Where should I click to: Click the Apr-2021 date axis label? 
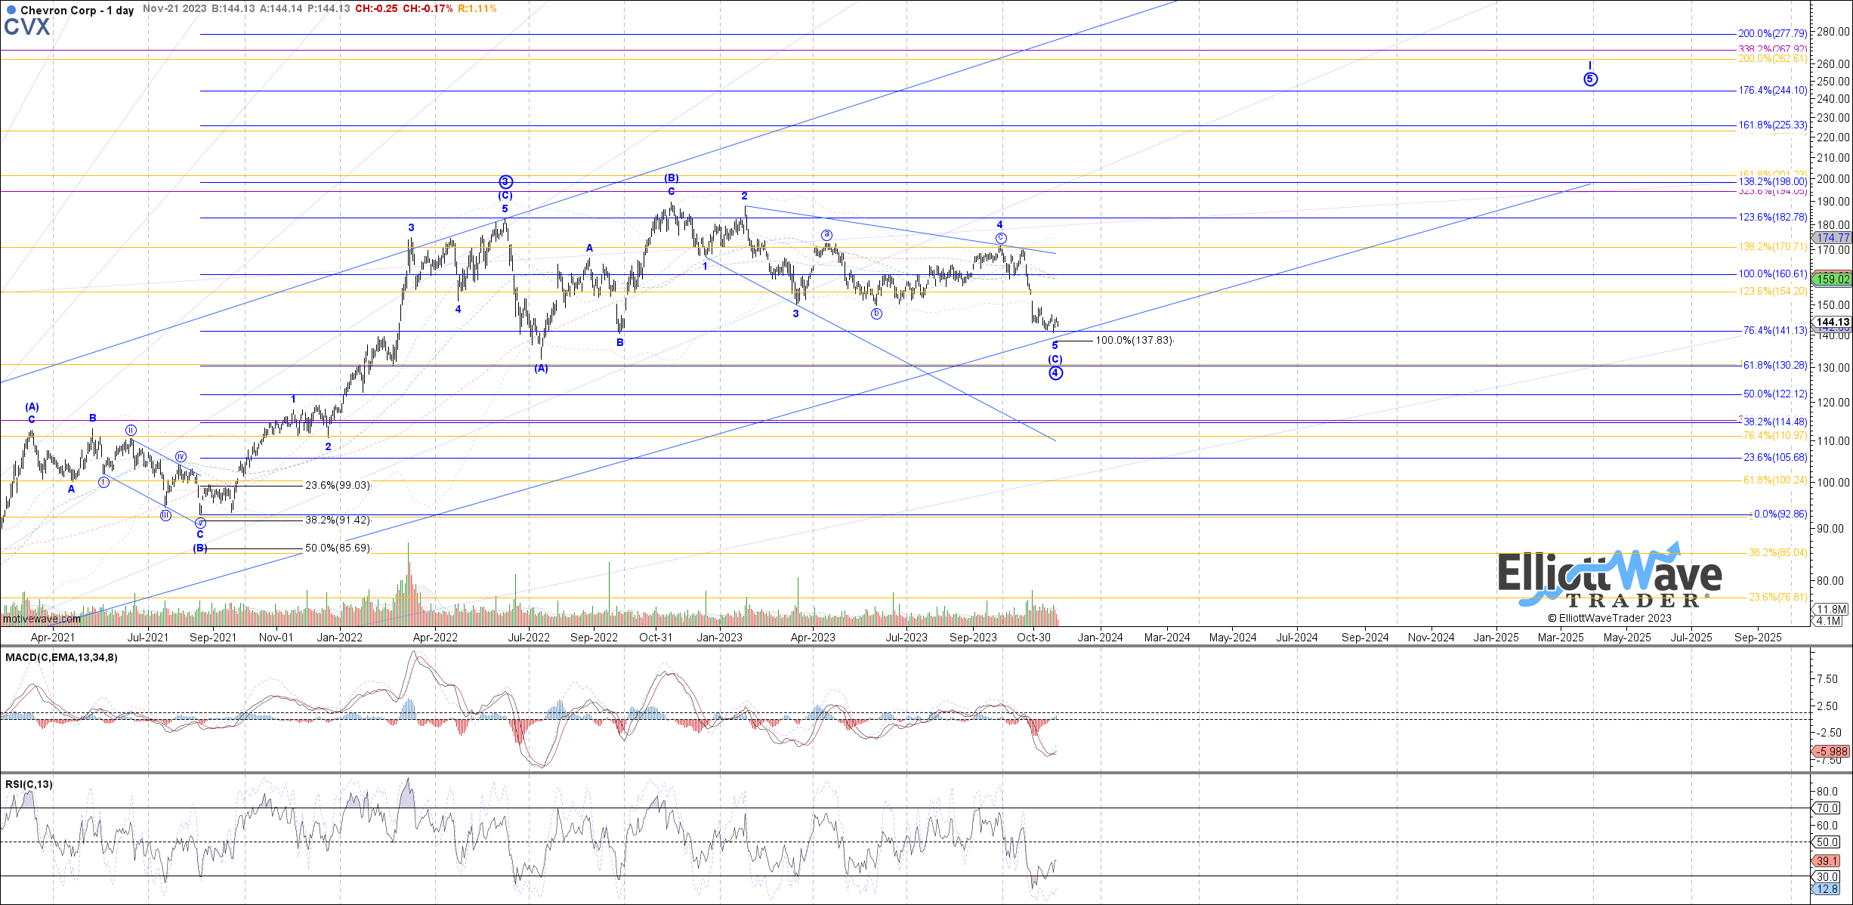tap(52, 638)
